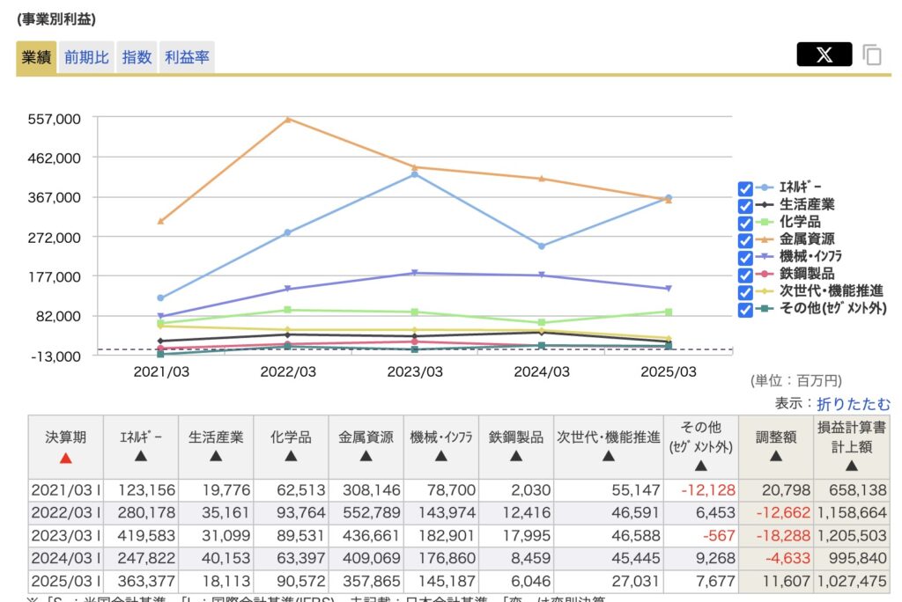Open the 利益率 tab
Image resolution: width=902 pixels, height=602 pixels.
click(x=189, y=58)
